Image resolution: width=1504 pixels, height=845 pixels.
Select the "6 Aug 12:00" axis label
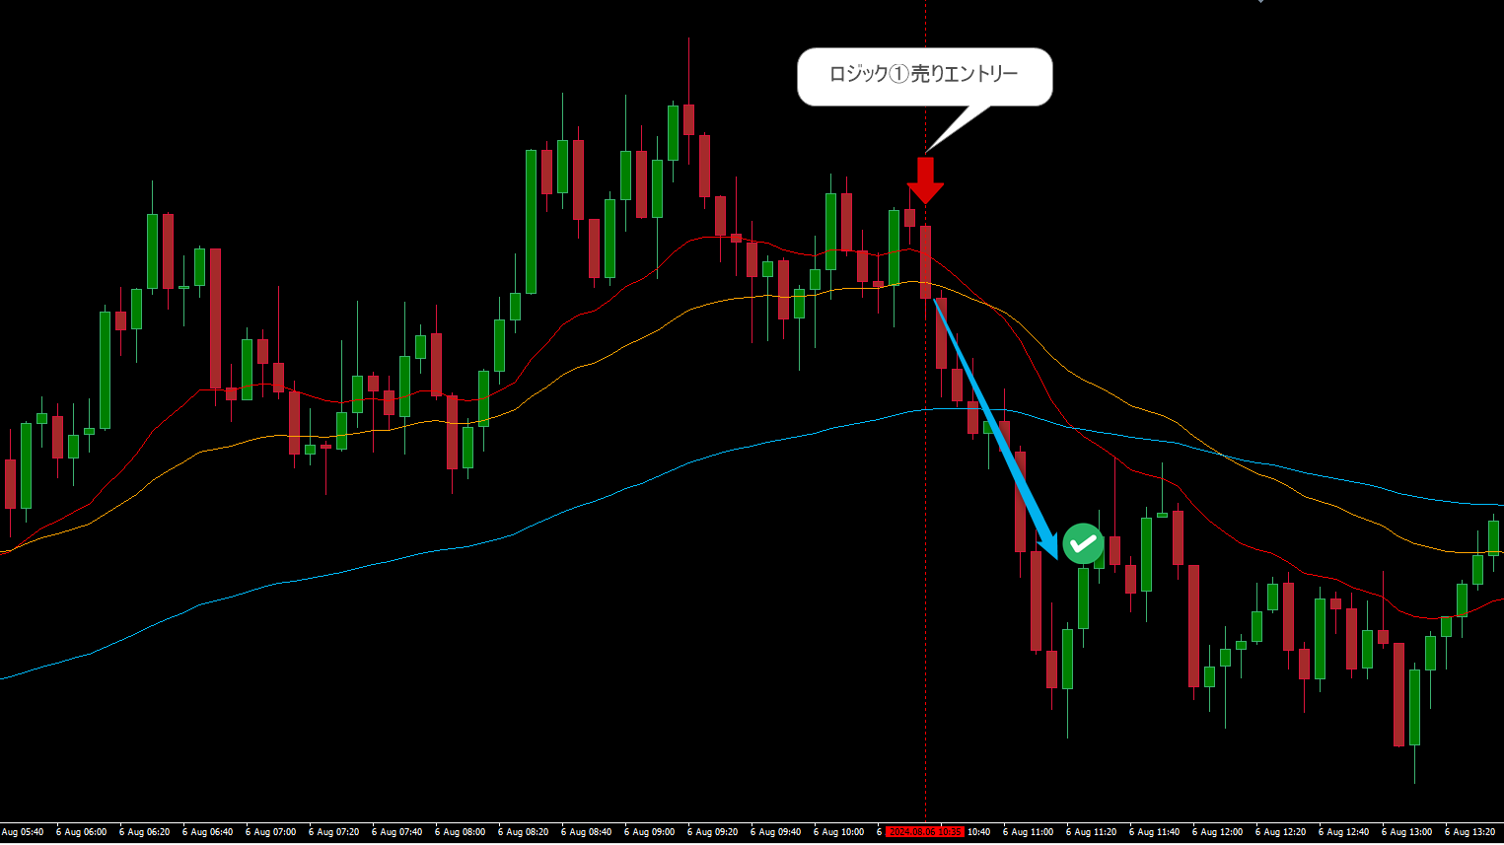(1217, 832)
